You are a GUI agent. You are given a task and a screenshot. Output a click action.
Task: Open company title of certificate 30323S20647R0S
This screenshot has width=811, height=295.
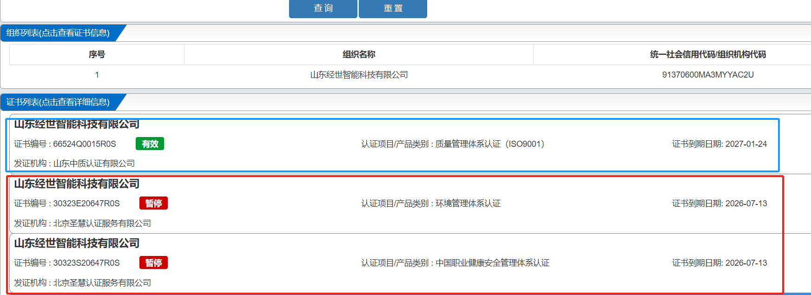coord(77,243)
